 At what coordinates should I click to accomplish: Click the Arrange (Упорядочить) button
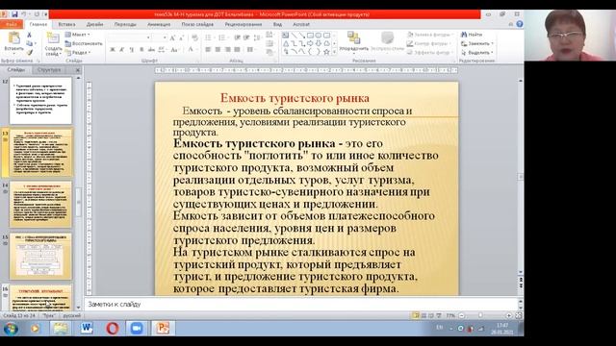354,41
